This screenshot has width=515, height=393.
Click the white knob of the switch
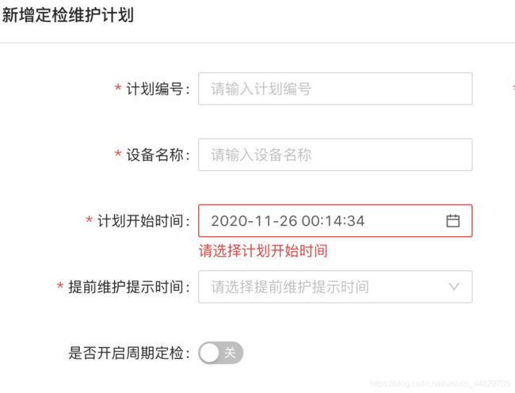pyautogui.click(x=209, y=353)
